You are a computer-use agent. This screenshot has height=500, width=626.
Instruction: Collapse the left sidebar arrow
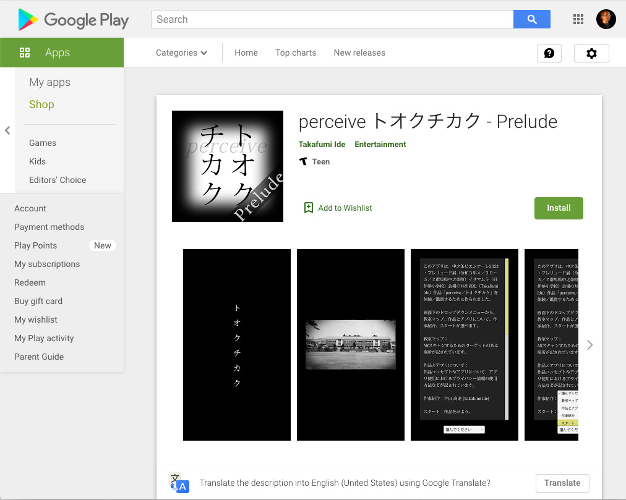(7, 130)
